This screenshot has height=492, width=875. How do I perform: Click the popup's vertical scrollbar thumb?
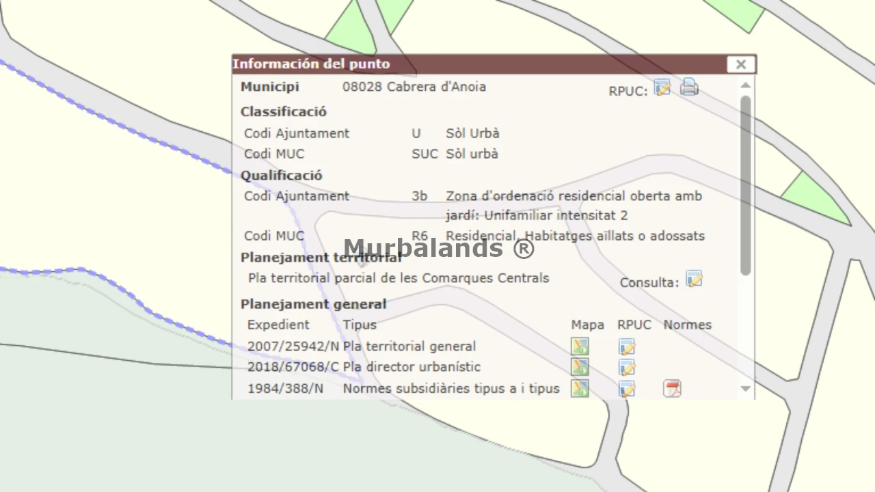745,184
